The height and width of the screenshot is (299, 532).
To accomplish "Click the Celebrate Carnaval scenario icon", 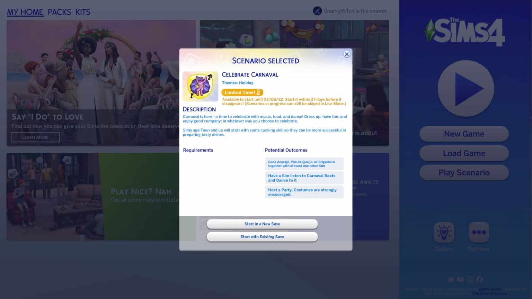I will 200,86.
